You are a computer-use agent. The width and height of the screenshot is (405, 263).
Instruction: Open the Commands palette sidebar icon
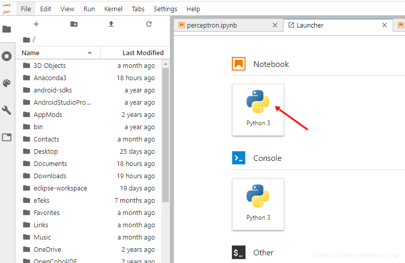(x=7, y=83)
